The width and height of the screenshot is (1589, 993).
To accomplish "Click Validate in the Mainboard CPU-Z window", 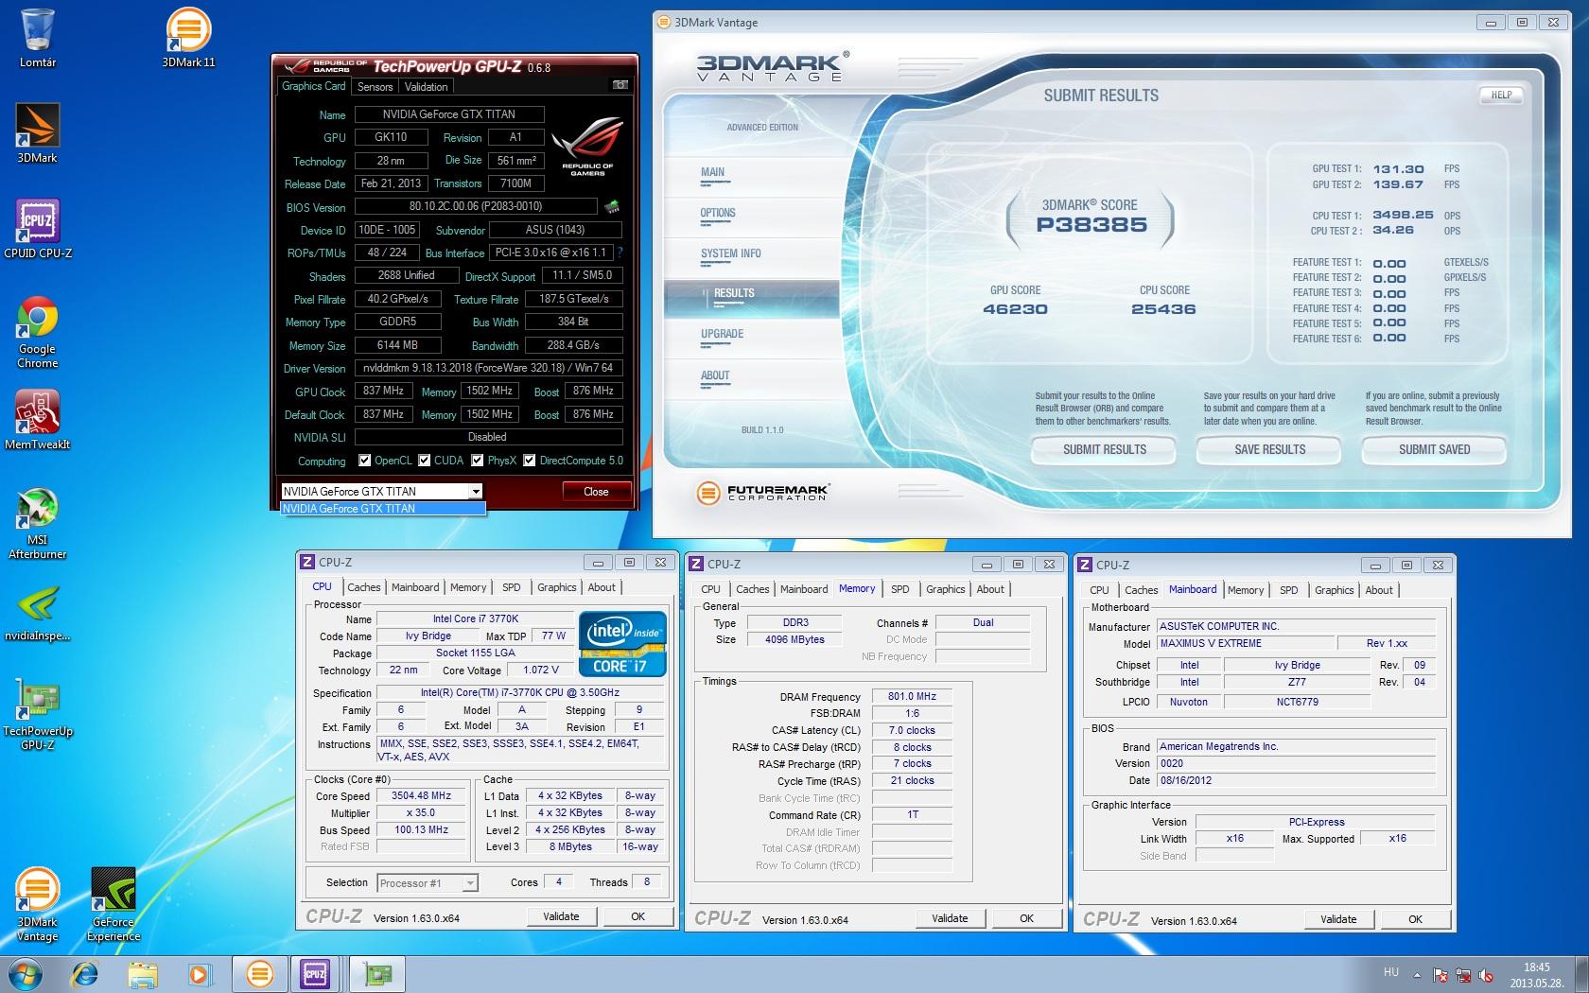I will [x=1338, y=919].
